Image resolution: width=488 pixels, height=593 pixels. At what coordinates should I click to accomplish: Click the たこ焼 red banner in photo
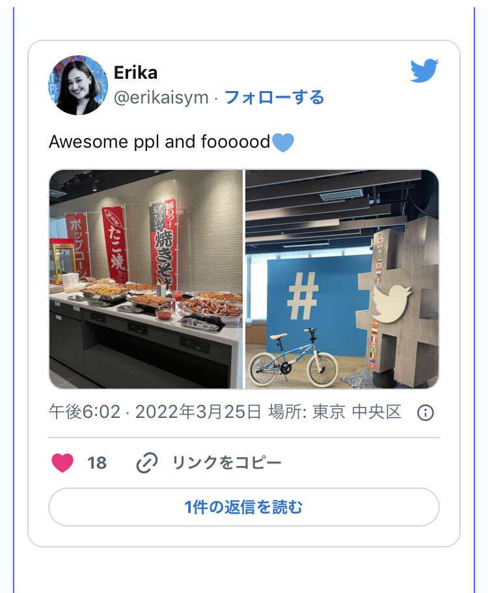[115, 244]
